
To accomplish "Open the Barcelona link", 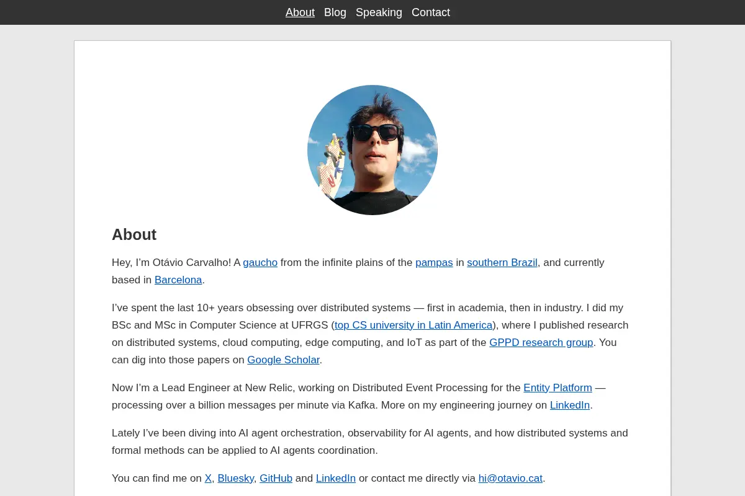I will (x=178, y=280).
